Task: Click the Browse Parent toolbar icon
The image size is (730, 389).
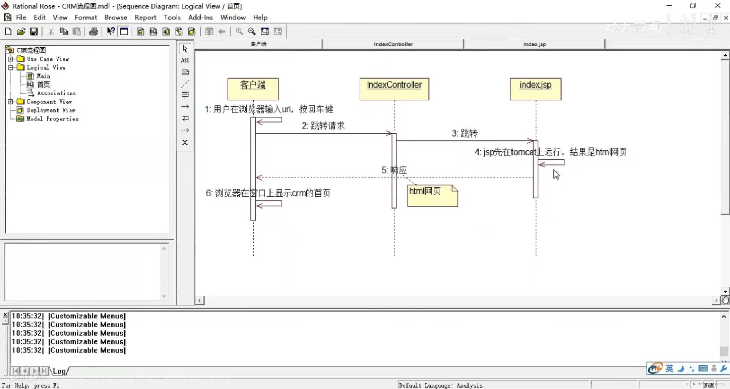Action: (x=209, y=32)
